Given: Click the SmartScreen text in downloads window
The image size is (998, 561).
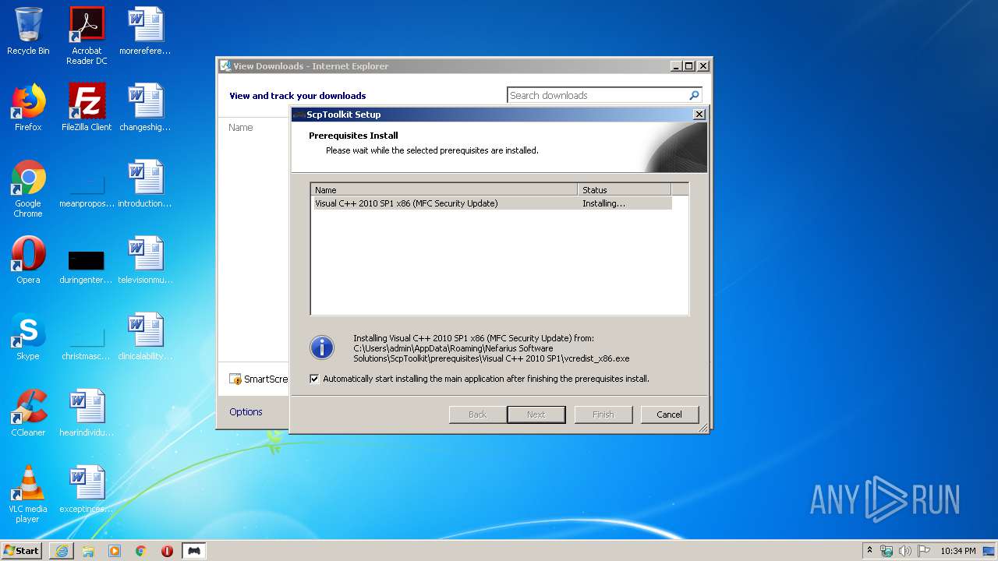Looking at the screenshot, I should [266, 379].
